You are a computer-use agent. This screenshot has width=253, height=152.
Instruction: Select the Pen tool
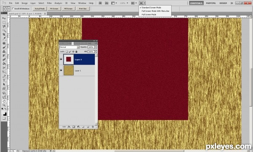pyautogui.click(x=4, y=76)
